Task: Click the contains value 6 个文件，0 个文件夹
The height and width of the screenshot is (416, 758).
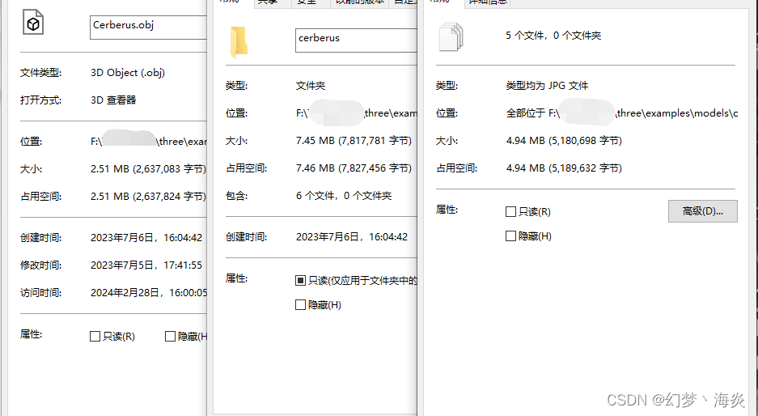Action: [344, 196]
